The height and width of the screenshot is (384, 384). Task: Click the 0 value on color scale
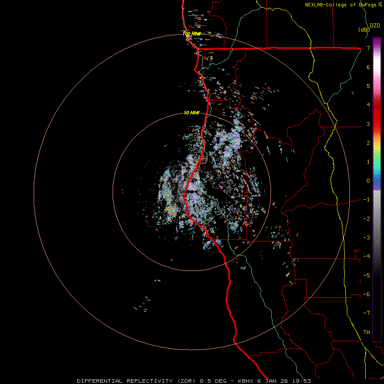368,181
